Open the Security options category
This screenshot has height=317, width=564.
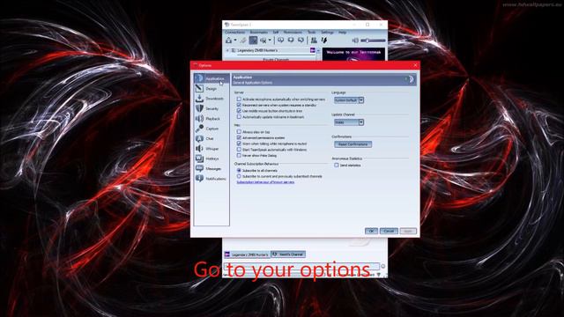click(211, 108)
